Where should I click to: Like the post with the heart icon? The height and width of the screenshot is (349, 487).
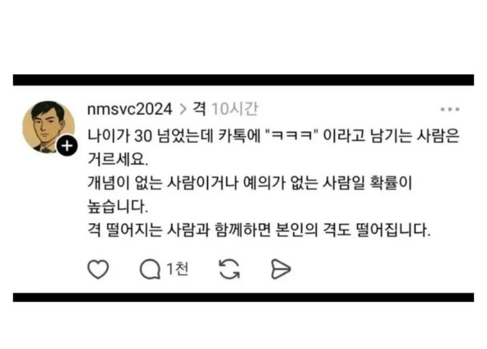(98, 269)
